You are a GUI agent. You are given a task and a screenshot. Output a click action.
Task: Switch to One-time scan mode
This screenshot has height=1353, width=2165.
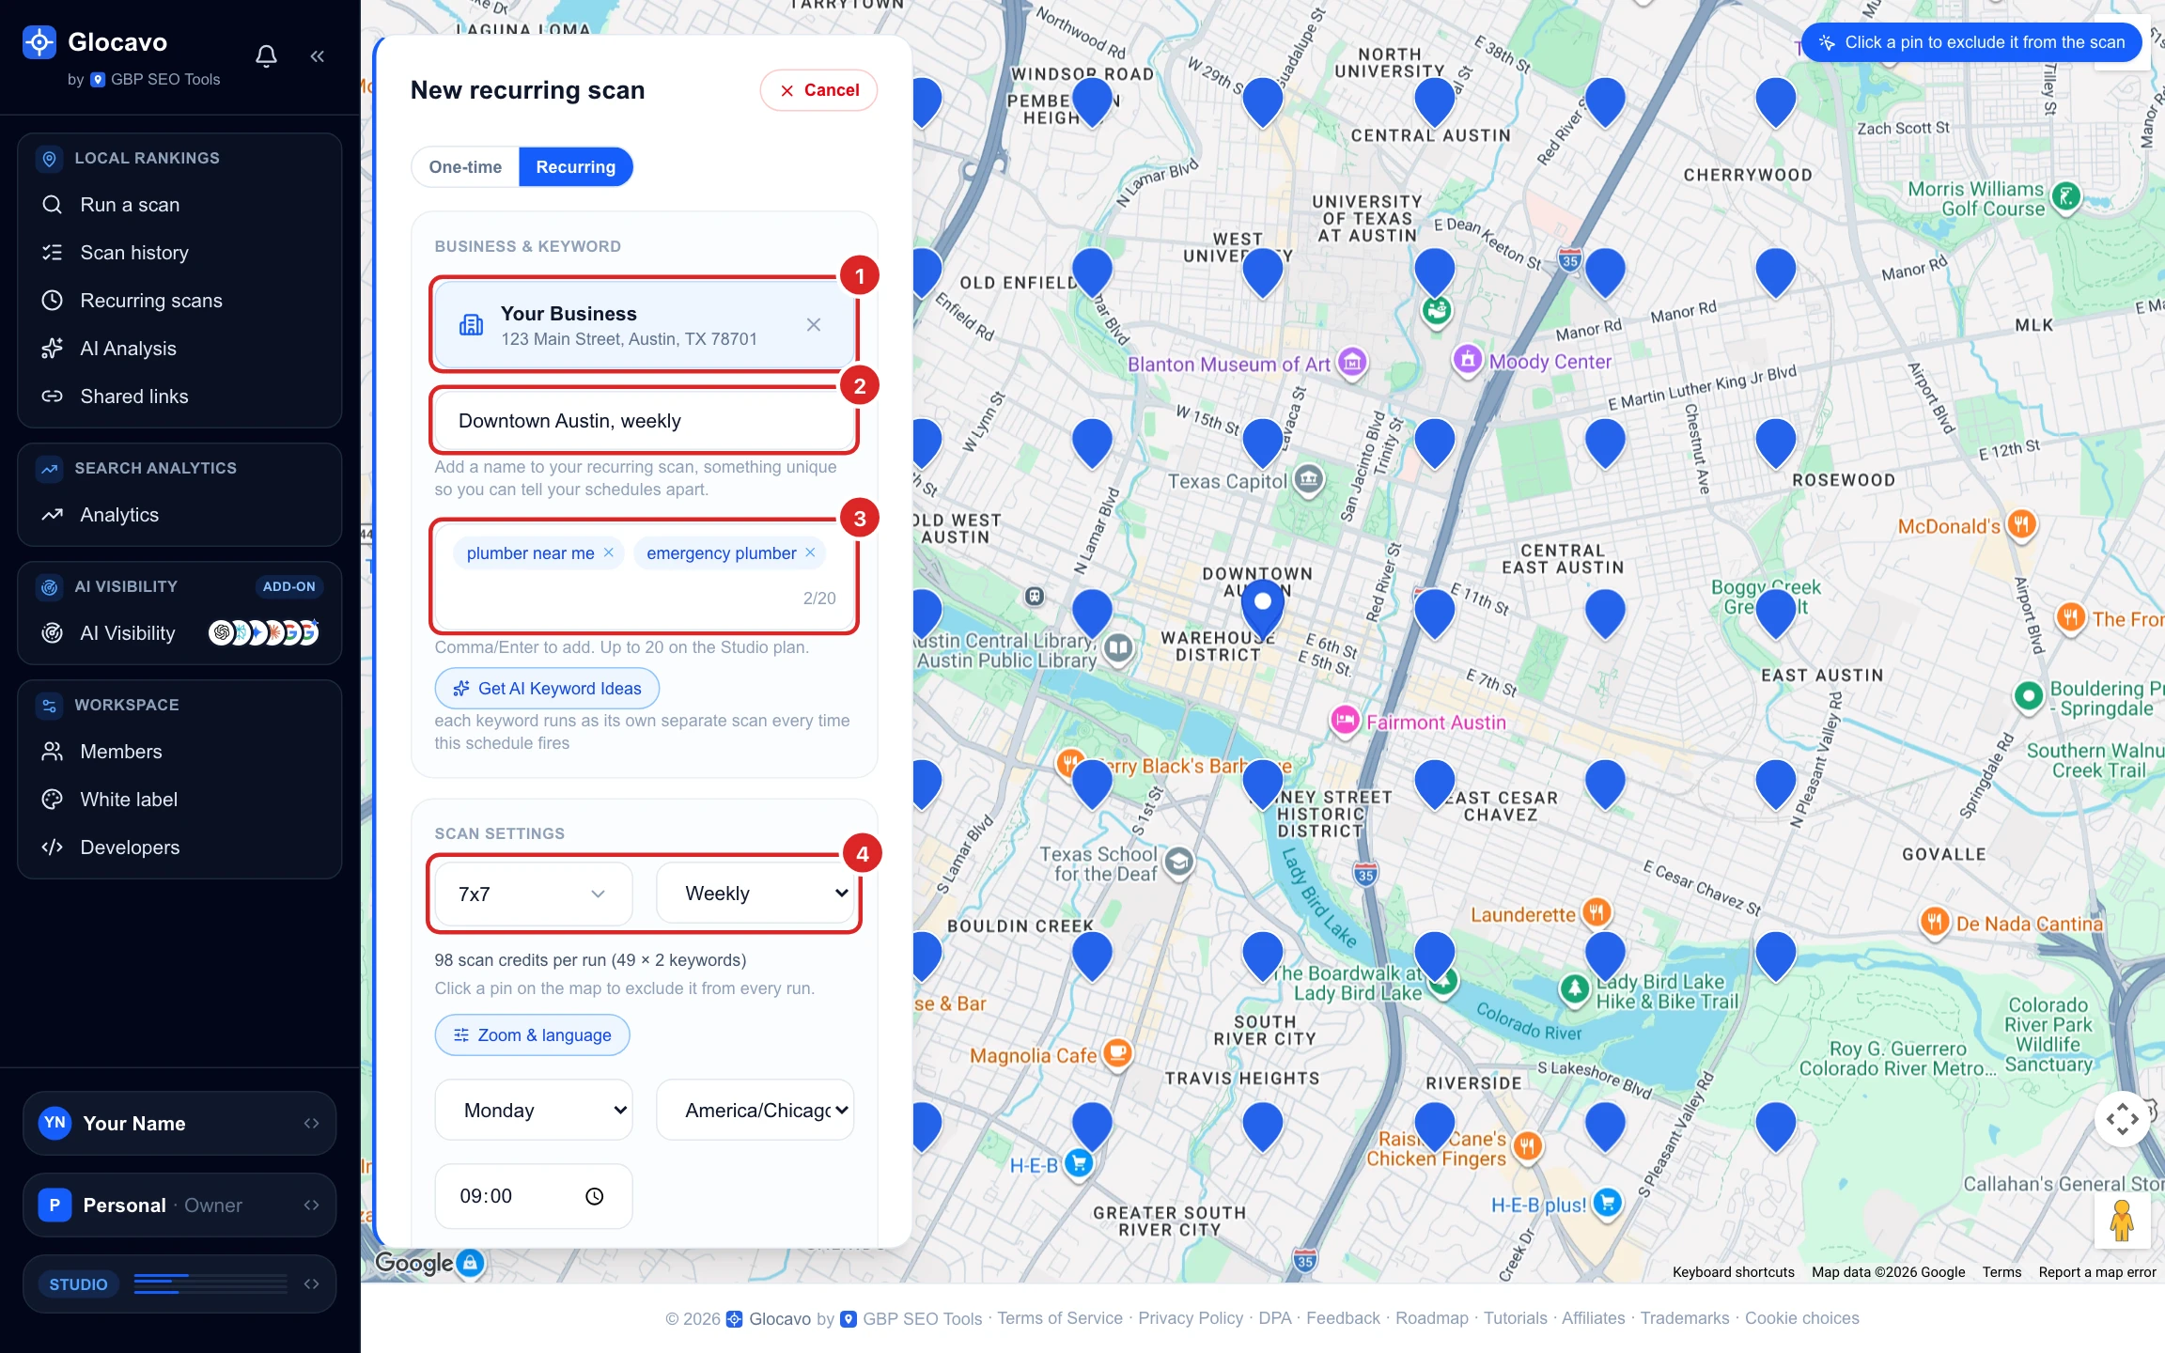(x=465, y=167)
